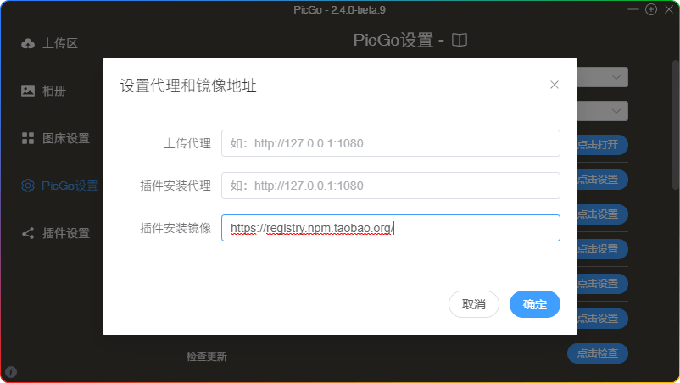The height and width of the screenshot is (383, 680).
Task: Close the 设置代理和镜像地址 dialog with X
Action: [x=555, y=85]
